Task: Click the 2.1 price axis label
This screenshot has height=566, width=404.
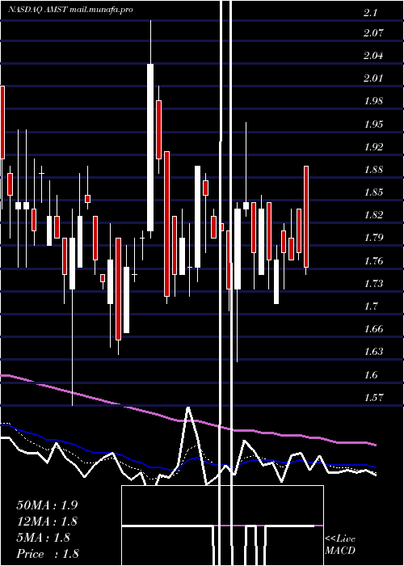Action: pos(370,14)
